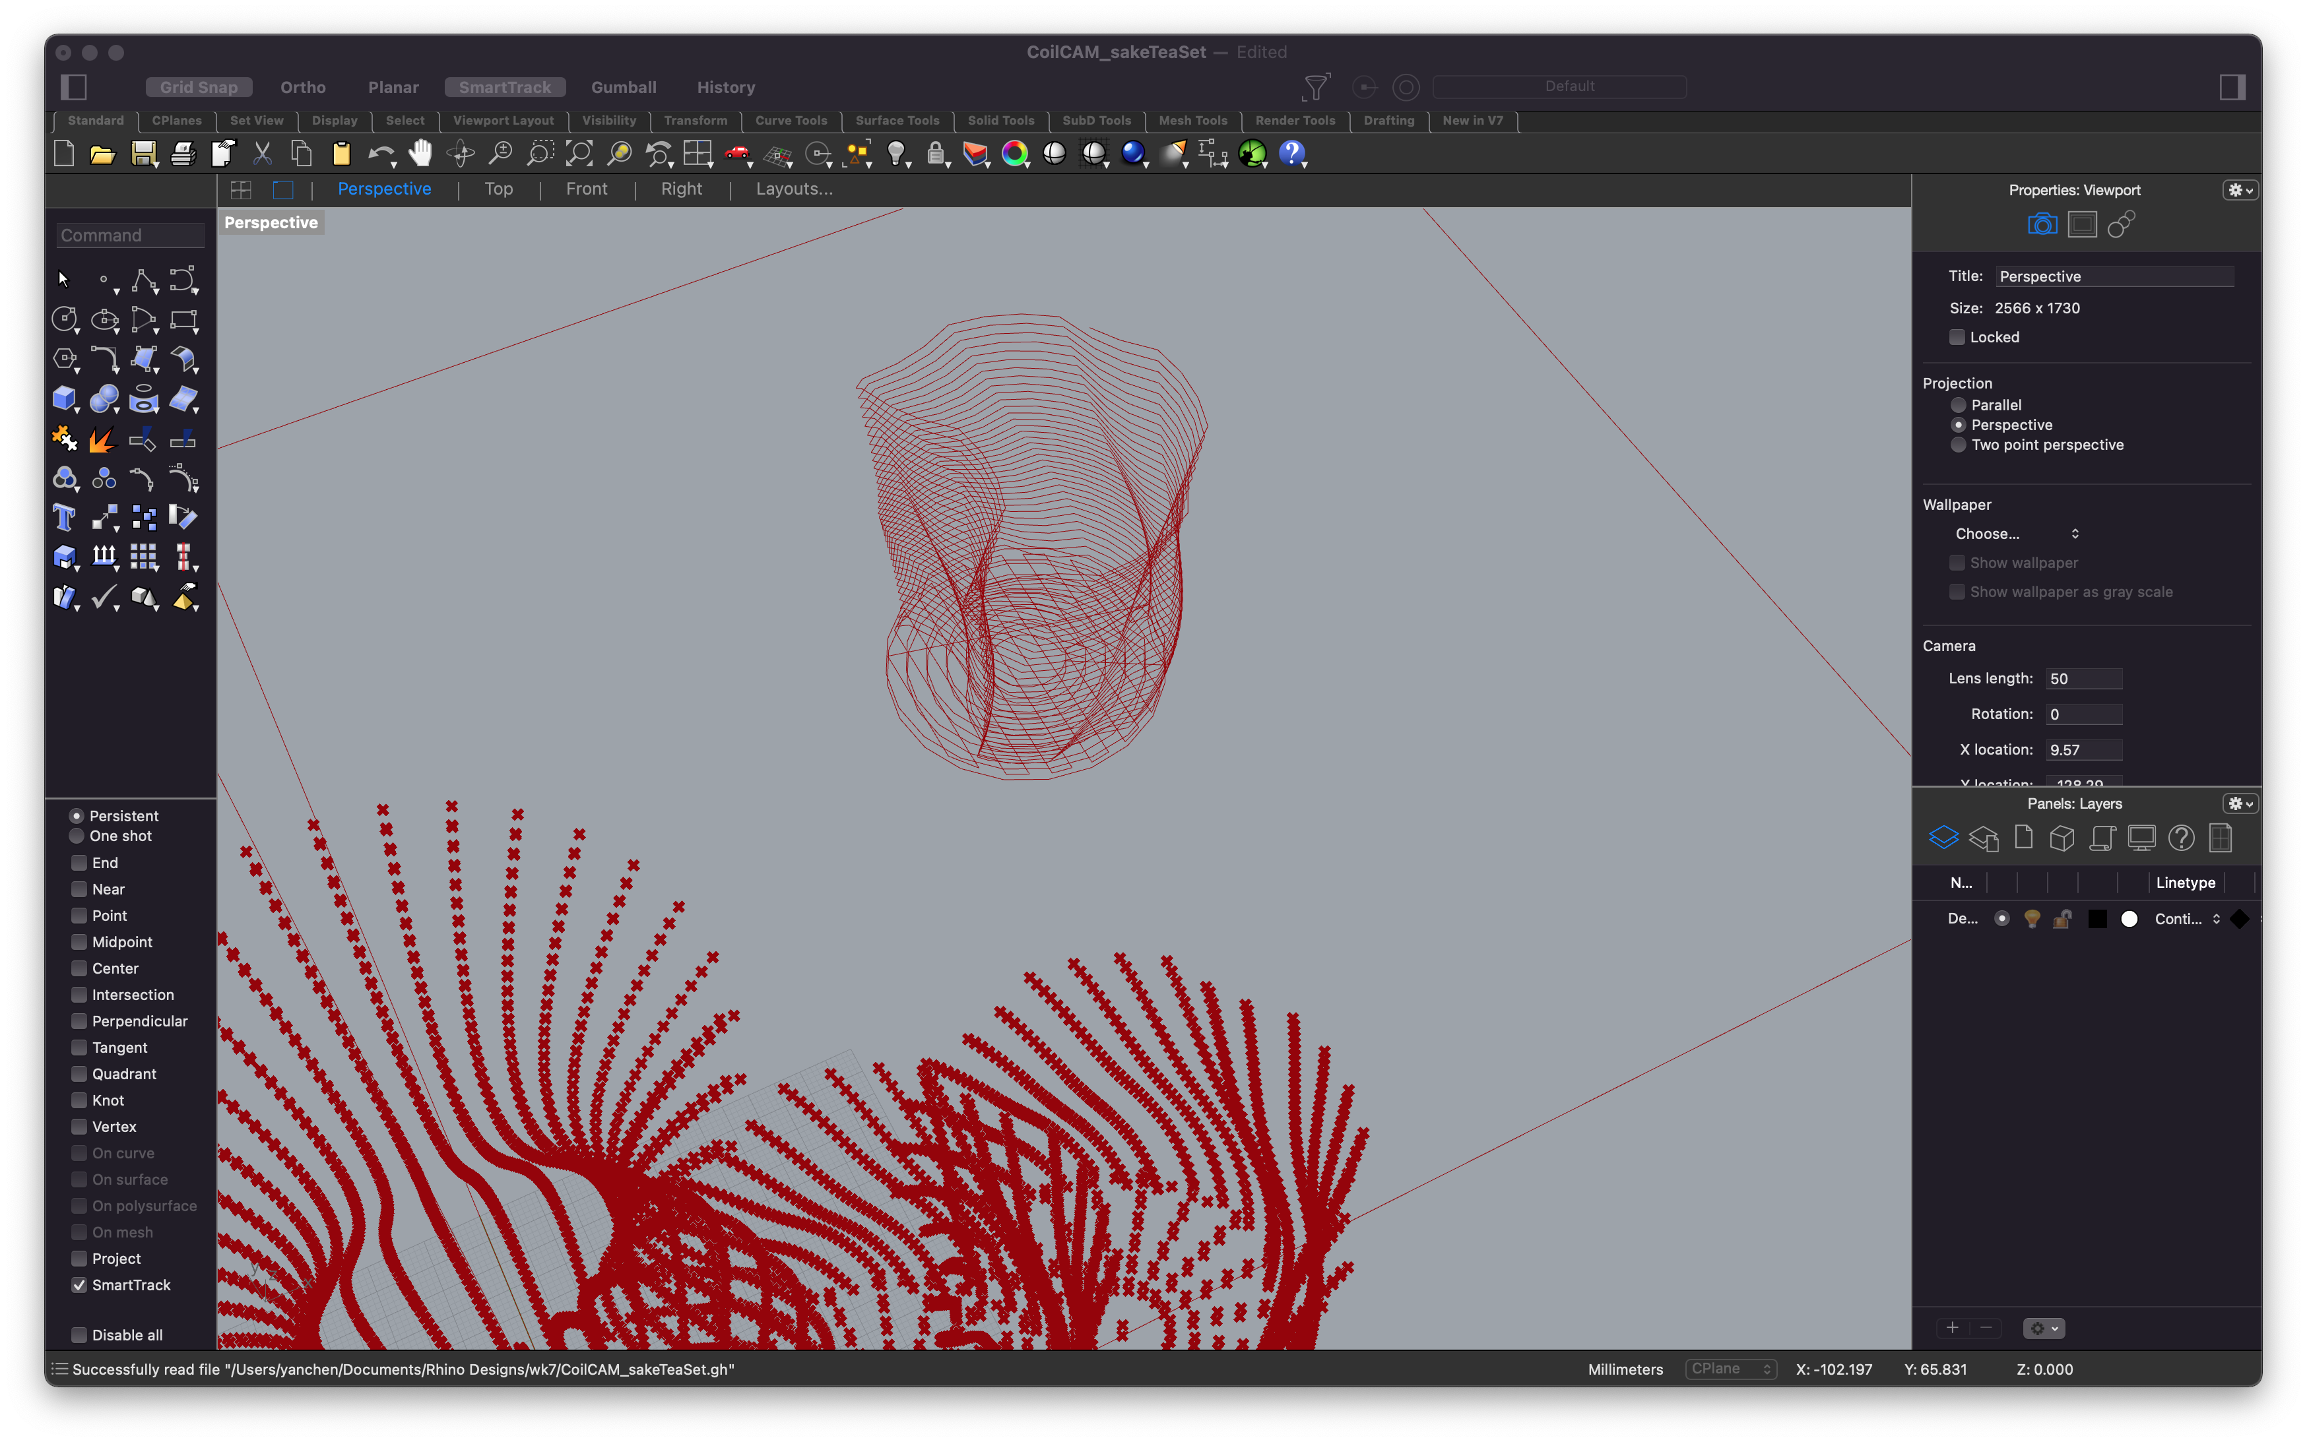The image size is (2307, 1442).
Task: Click the Rotate view toolbar icon
Action: (x=461, y=152)
